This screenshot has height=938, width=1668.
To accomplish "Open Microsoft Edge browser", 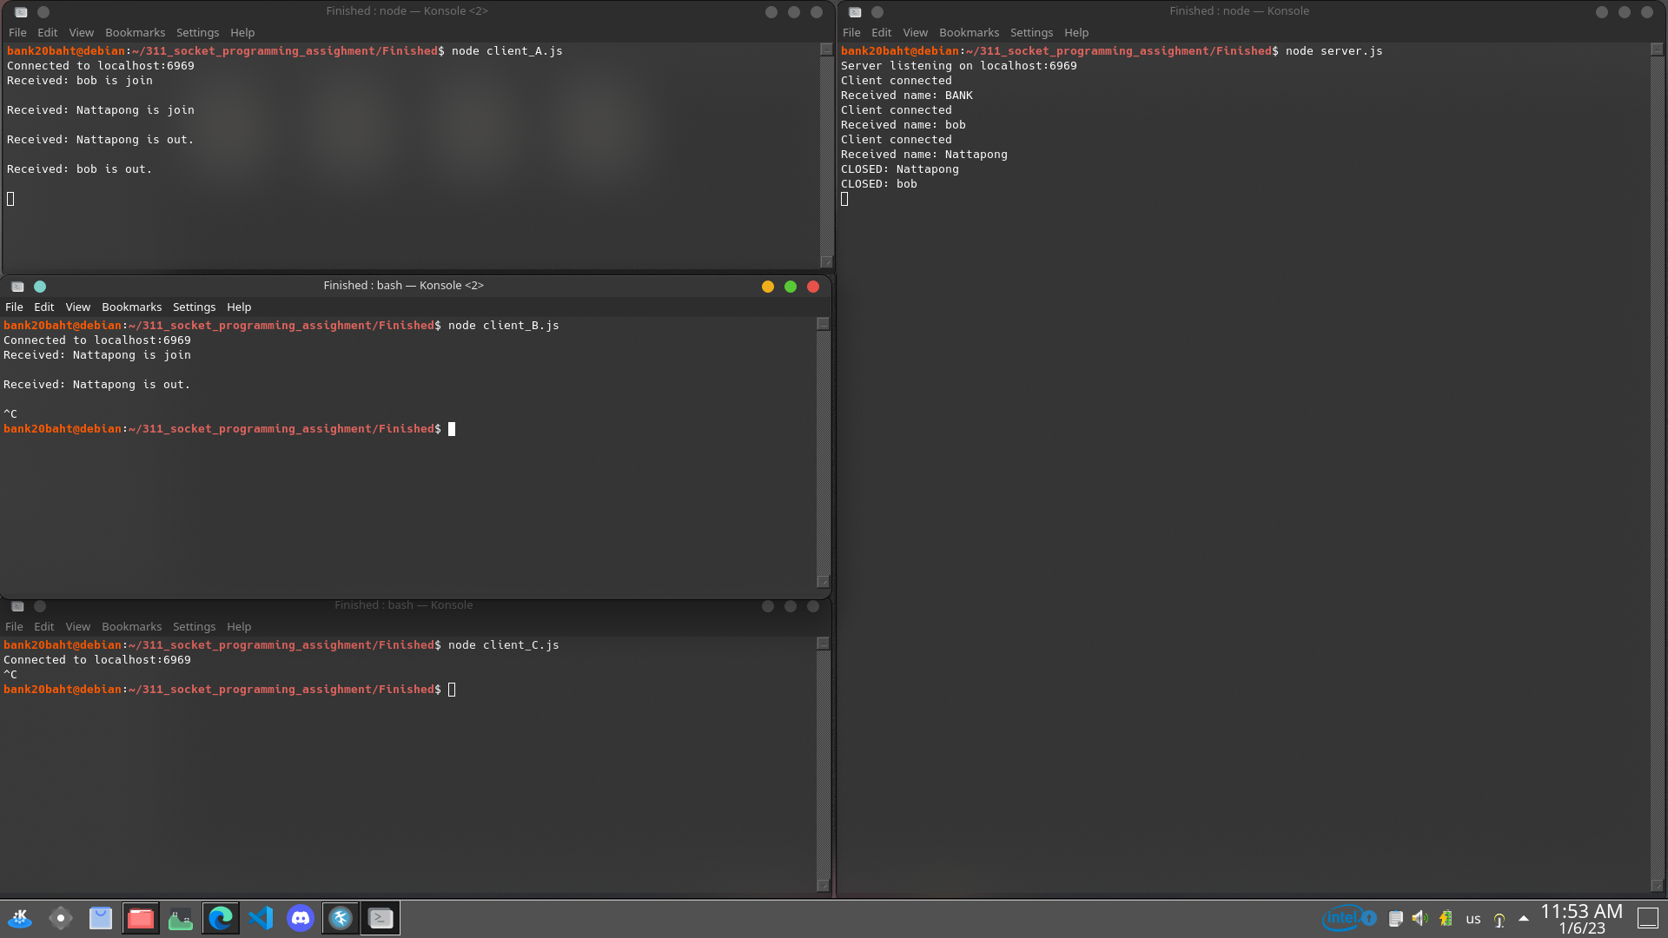I will click(221, 918).
